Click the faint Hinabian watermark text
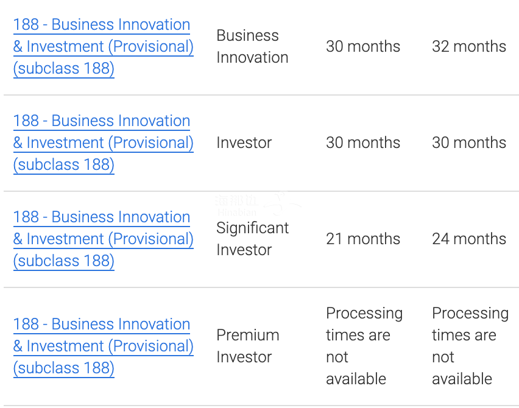Image resolution: width=519 pixels, height=408 pixels. tap(237, 212)
